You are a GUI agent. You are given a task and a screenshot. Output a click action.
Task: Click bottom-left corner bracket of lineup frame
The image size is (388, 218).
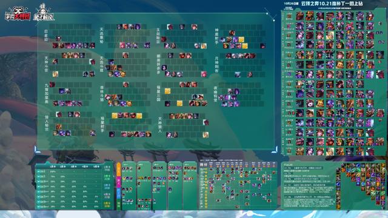click(36, 149)
